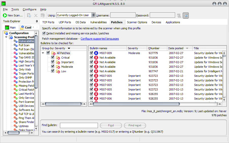The width and height of the screenshot is (229, 143).
Task: Click the severity tree horizontal scrollbar thumb
Action: pyautogui.click(x=63, y=104)
